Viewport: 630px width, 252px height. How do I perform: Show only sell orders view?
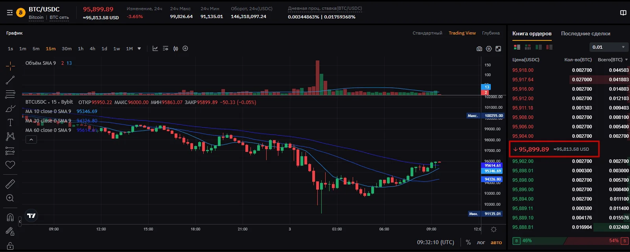pyautogui.click(x=549, y=47)
